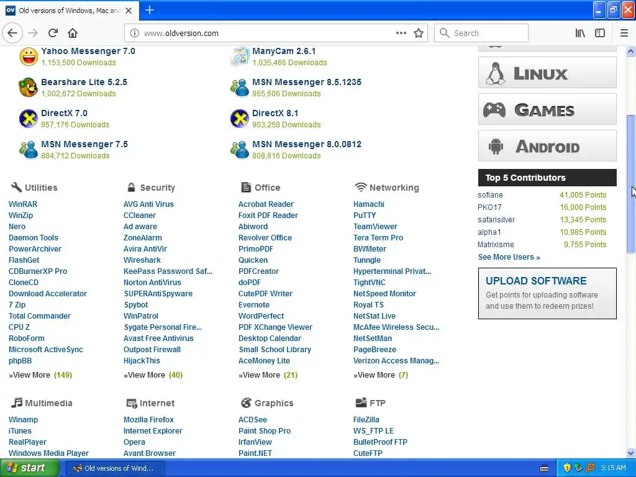Expand Utilities with View More (149)
This screenshot has width=636, height=477.
coord(40,375)
